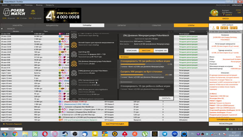Toggle the Фильтр checkbox
This screenshot has height=137, width=243.
[x=2, y=29]
